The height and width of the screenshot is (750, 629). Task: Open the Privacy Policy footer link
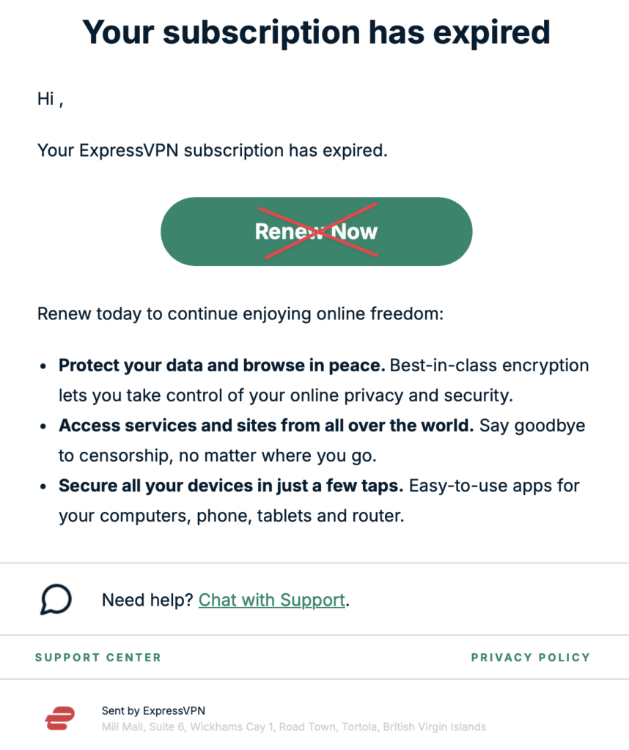point(530,657)
